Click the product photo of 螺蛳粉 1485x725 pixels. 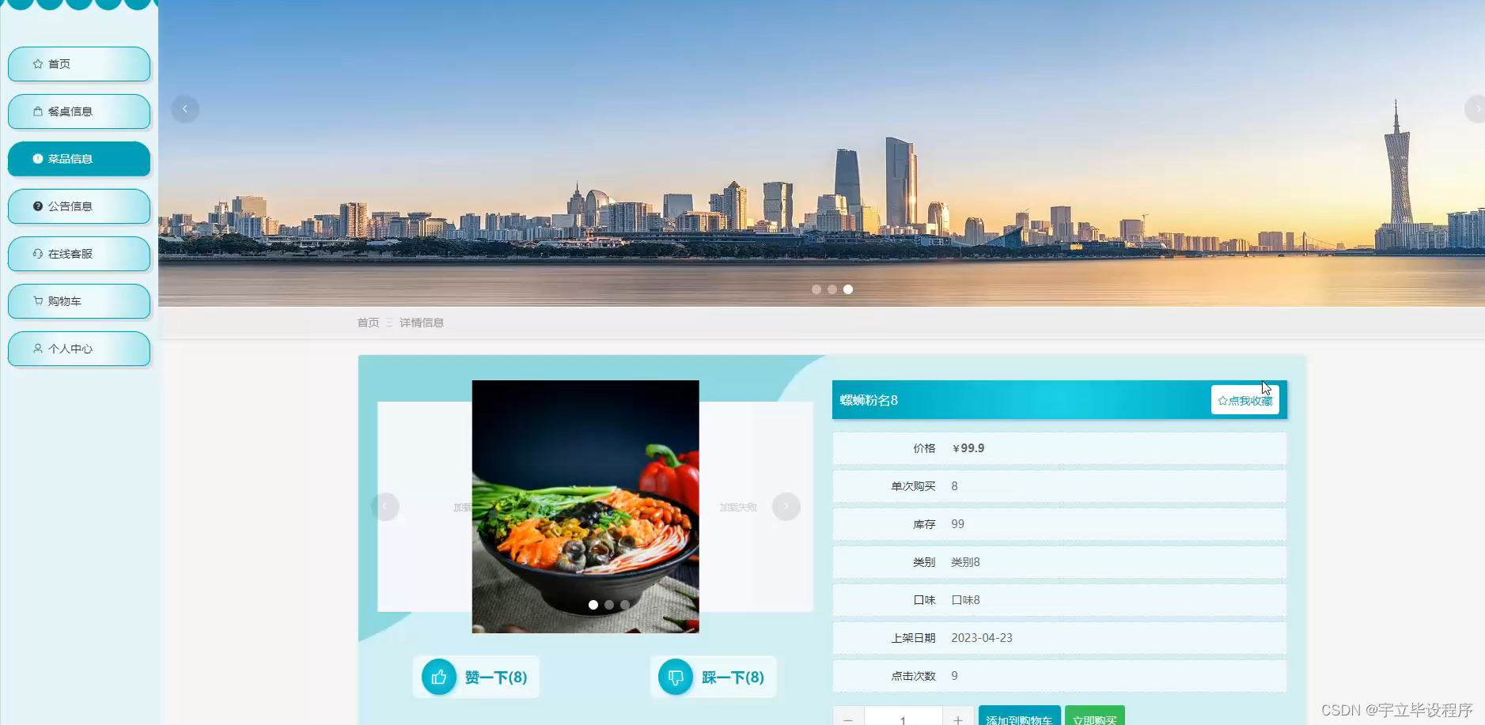point(585,506)
